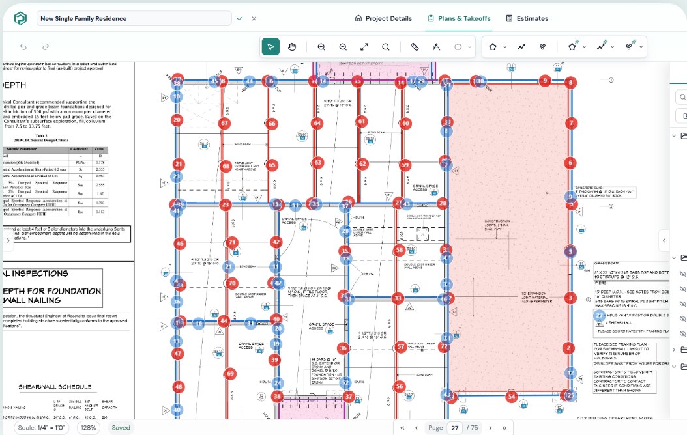This screenshot has height=435, width=687.
Task: Fit plan to screen with expand arrows
Action: tap(364, 47)
